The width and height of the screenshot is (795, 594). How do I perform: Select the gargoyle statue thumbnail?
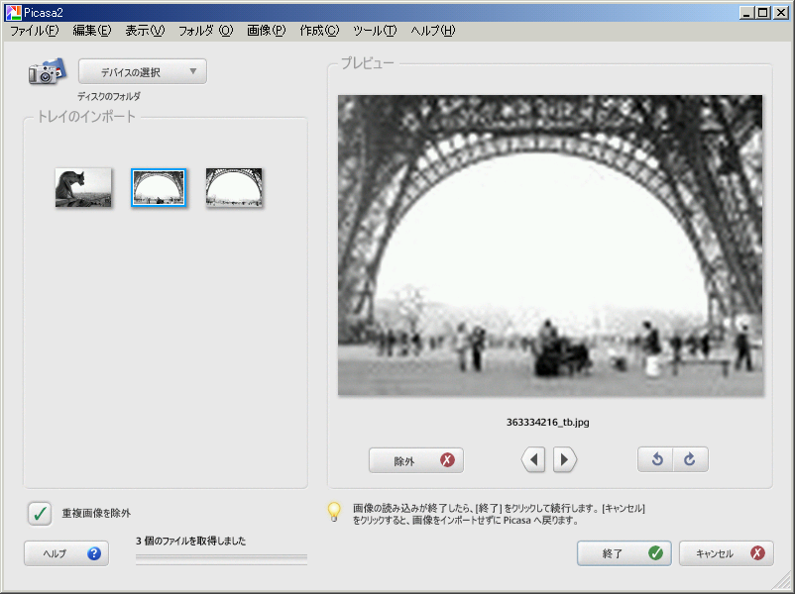[x=83, y=187]
